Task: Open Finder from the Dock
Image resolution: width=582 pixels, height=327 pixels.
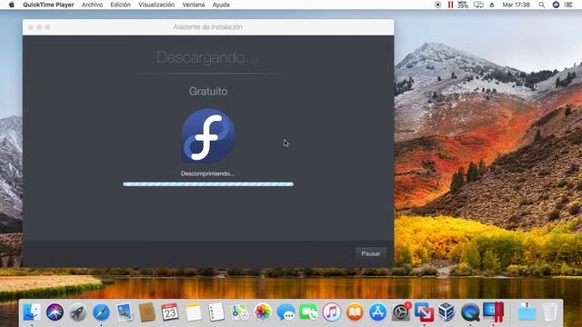Action: (x=32, y=312)
